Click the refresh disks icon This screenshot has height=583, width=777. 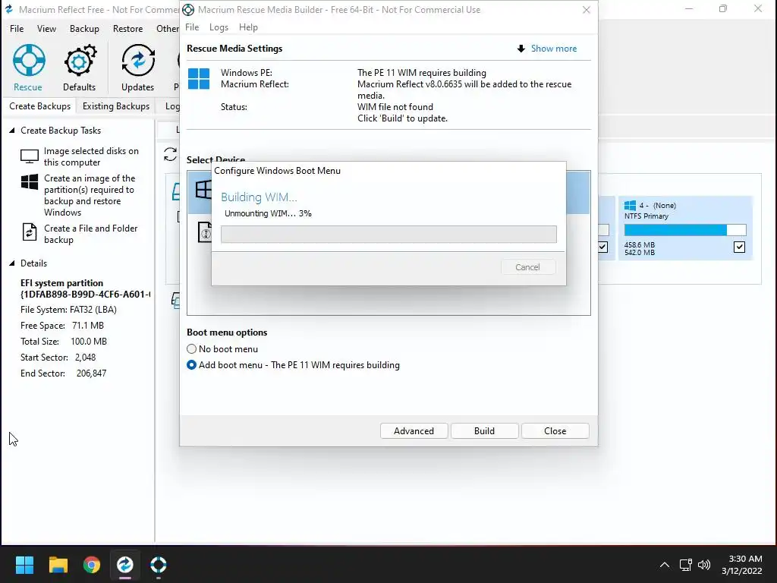point(171,154)
